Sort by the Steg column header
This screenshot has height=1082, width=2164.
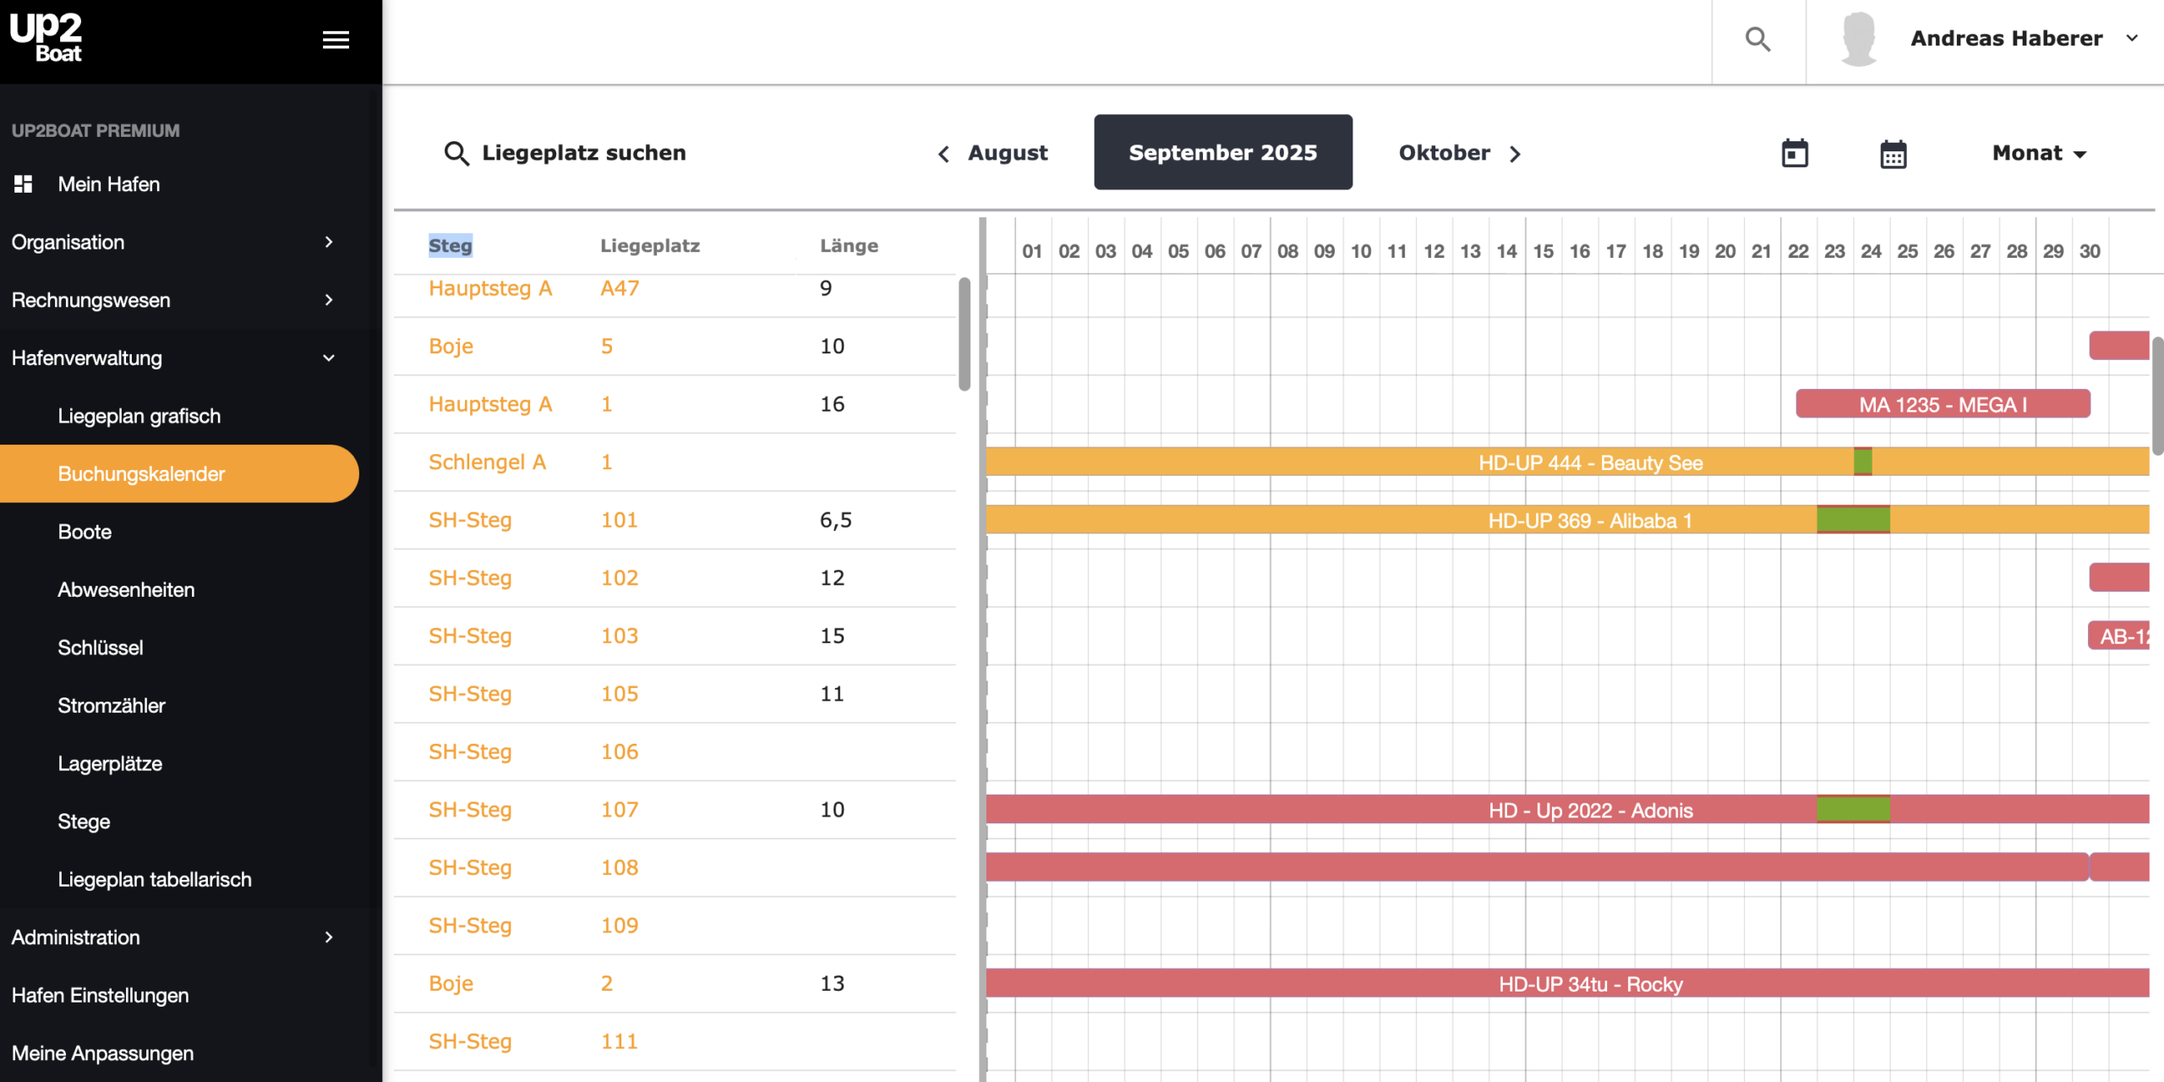[x=450, y=245]
